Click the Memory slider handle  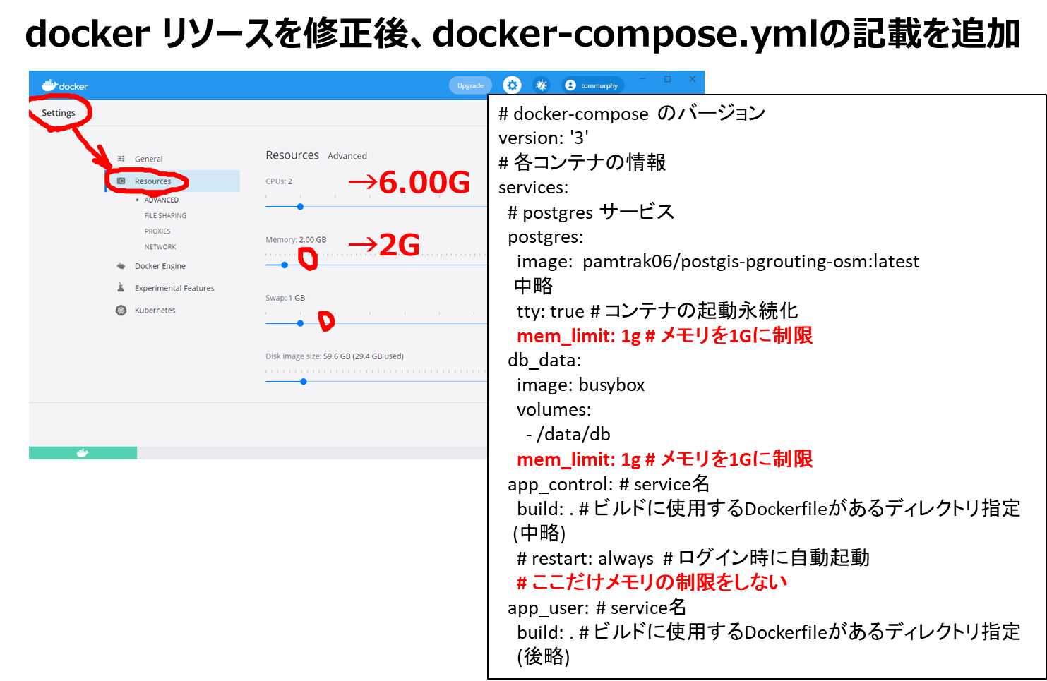pos(285,265)
